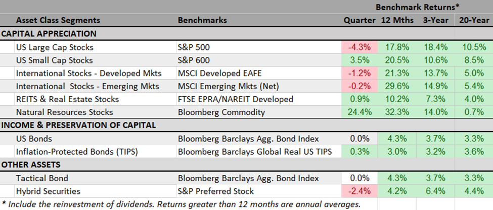Select the INCOME & PRESERVATION OF CAPITAL heading
Viewport: 493px width, 210px height.
pyautogui.click(x=78, y=125)
